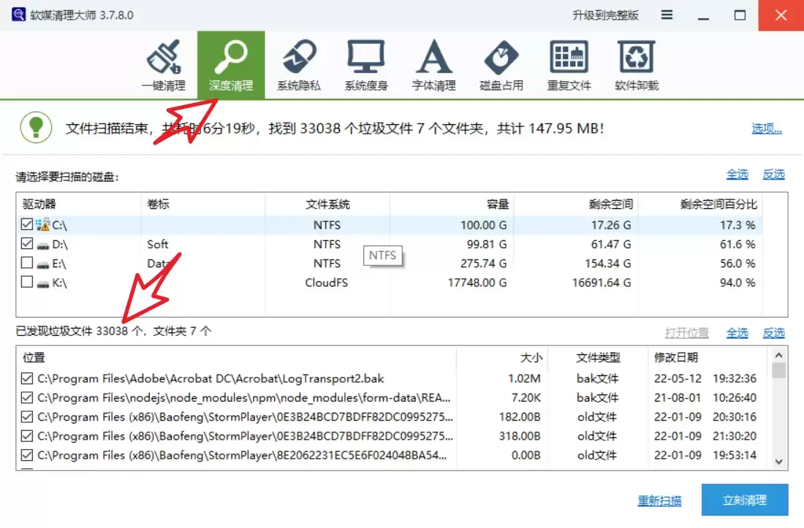Image resolution: width=804 pixels, height=528 pixels.
Task: Click 升级到完整版 upgrade link
Action: [x=605, y=15]
